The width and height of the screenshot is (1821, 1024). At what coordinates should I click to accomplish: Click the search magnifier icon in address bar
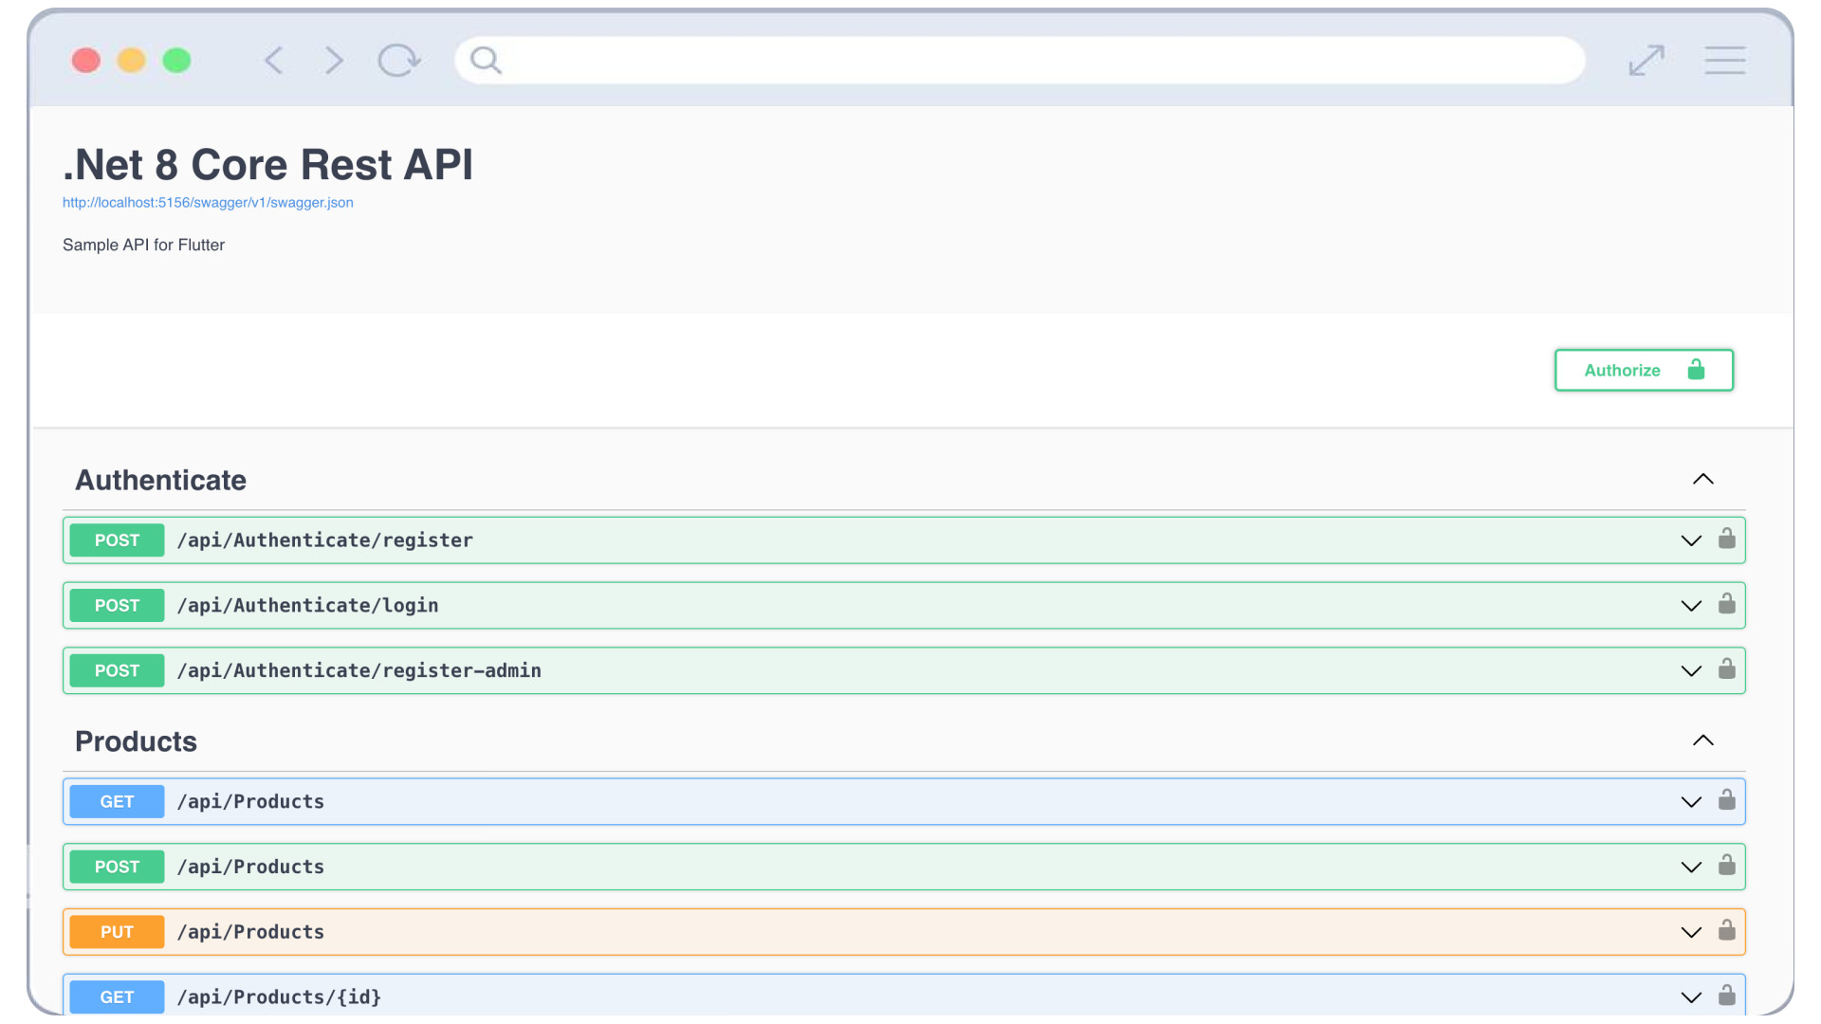(x=486, y=61)
